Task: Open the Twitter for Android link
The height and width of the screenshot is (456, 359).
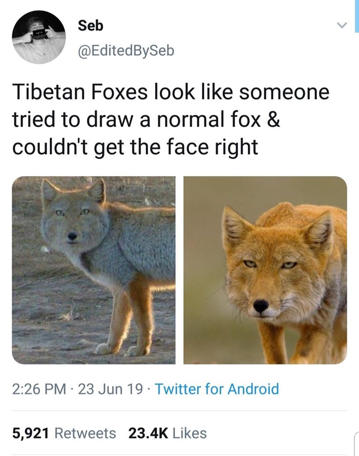Action: (217, 389)
